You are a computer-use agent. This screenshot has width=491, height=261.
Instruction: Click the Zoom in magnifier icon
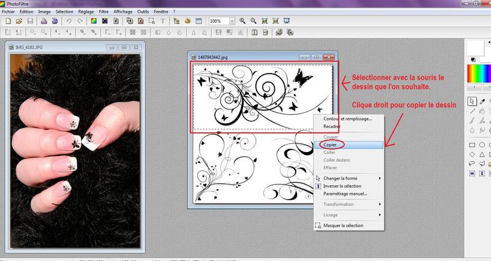[243, 21]
